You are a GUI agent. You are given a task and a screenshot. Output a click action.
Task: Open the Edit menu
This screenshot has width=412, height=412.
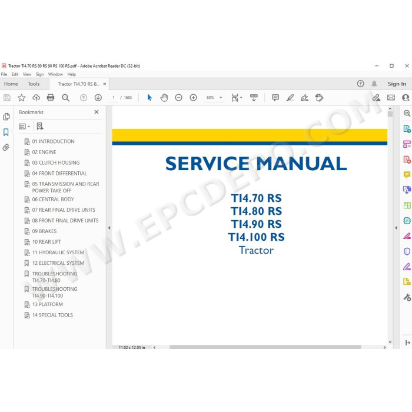point(15,74)
